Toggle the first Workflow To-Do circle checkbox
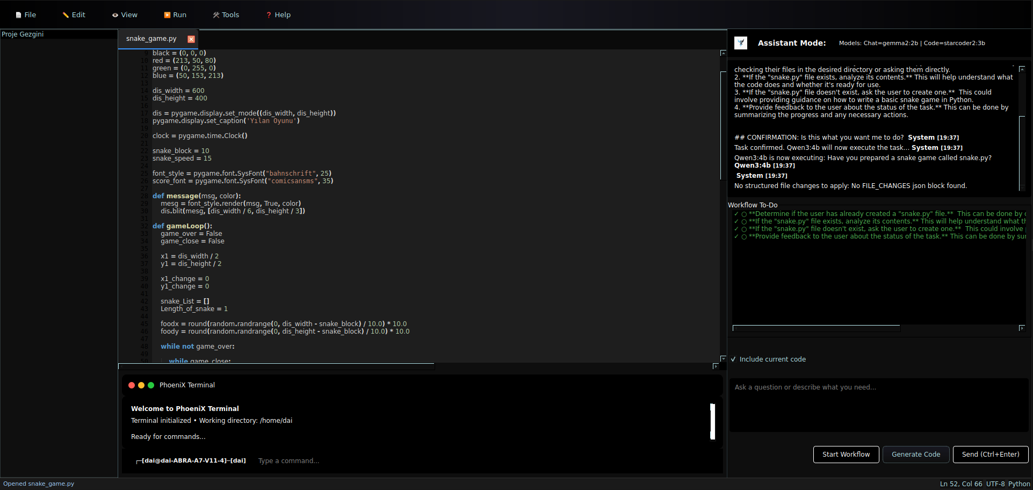The width and height of the screenshot is (1033, 490). pos(744,213)
